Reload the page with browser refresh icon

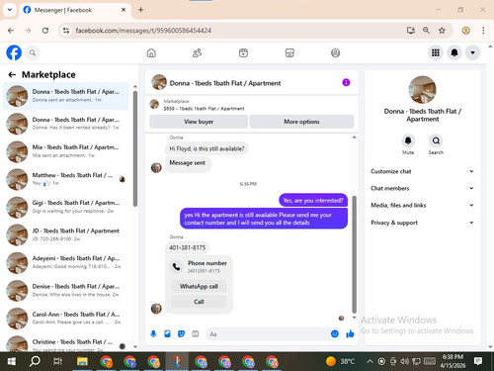click(x=45, y=31)
